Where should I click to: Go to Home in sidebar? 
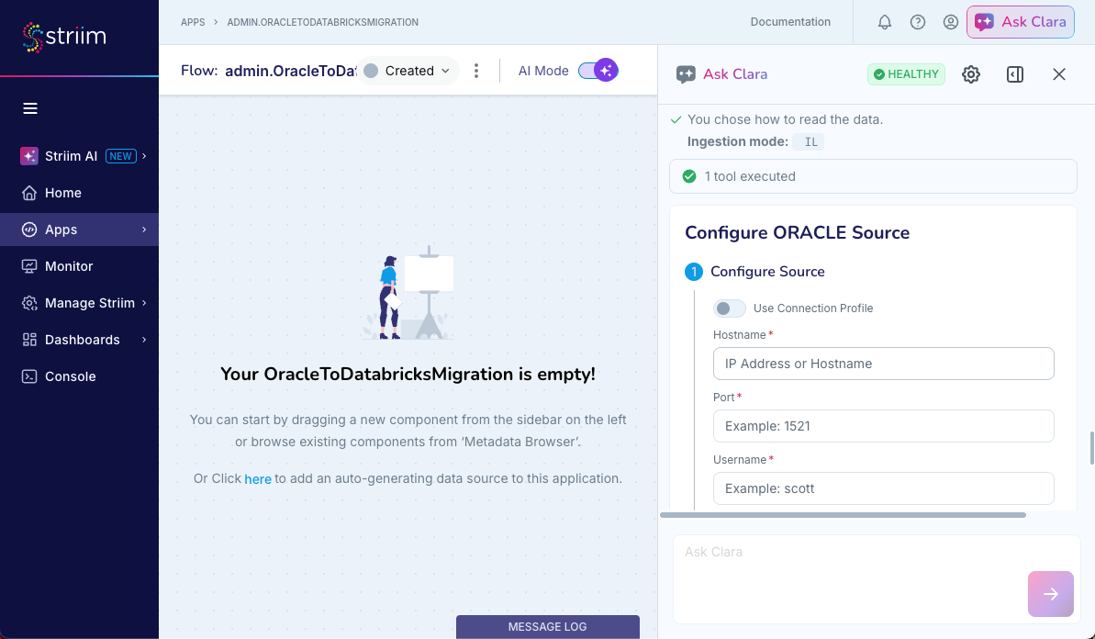coord(79,193)
